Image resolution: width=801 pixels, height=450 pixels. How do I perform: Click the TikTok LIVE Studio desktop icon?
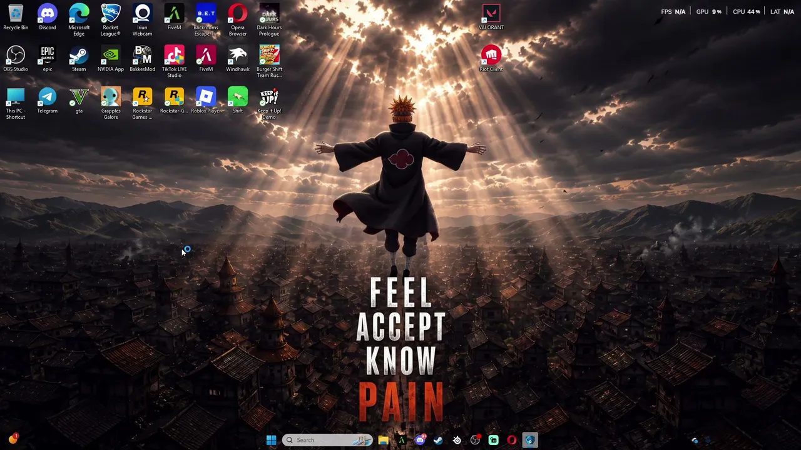[x=174, y=62]
